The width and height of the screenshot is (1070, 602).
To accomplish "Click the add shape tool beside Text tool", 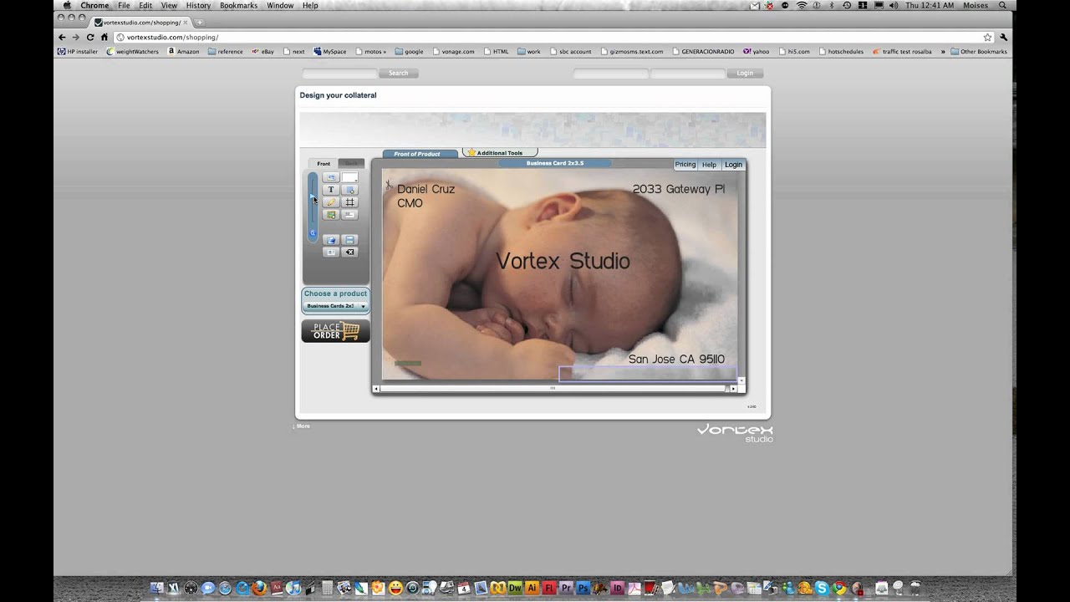I will (x=350, y=190).
